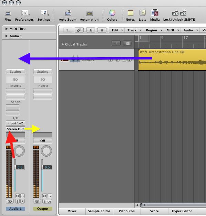206x216 pixels.
Task: Click the Auto Zoom toolbar icon
Action: pyautogui.click(x=68, y=13)
